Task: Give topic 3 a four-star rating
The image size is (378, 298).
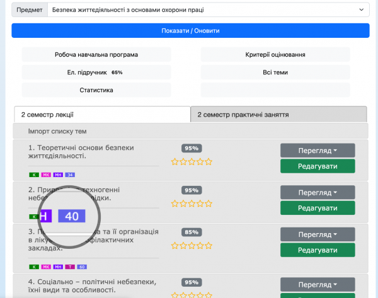Action: point(200,246)
